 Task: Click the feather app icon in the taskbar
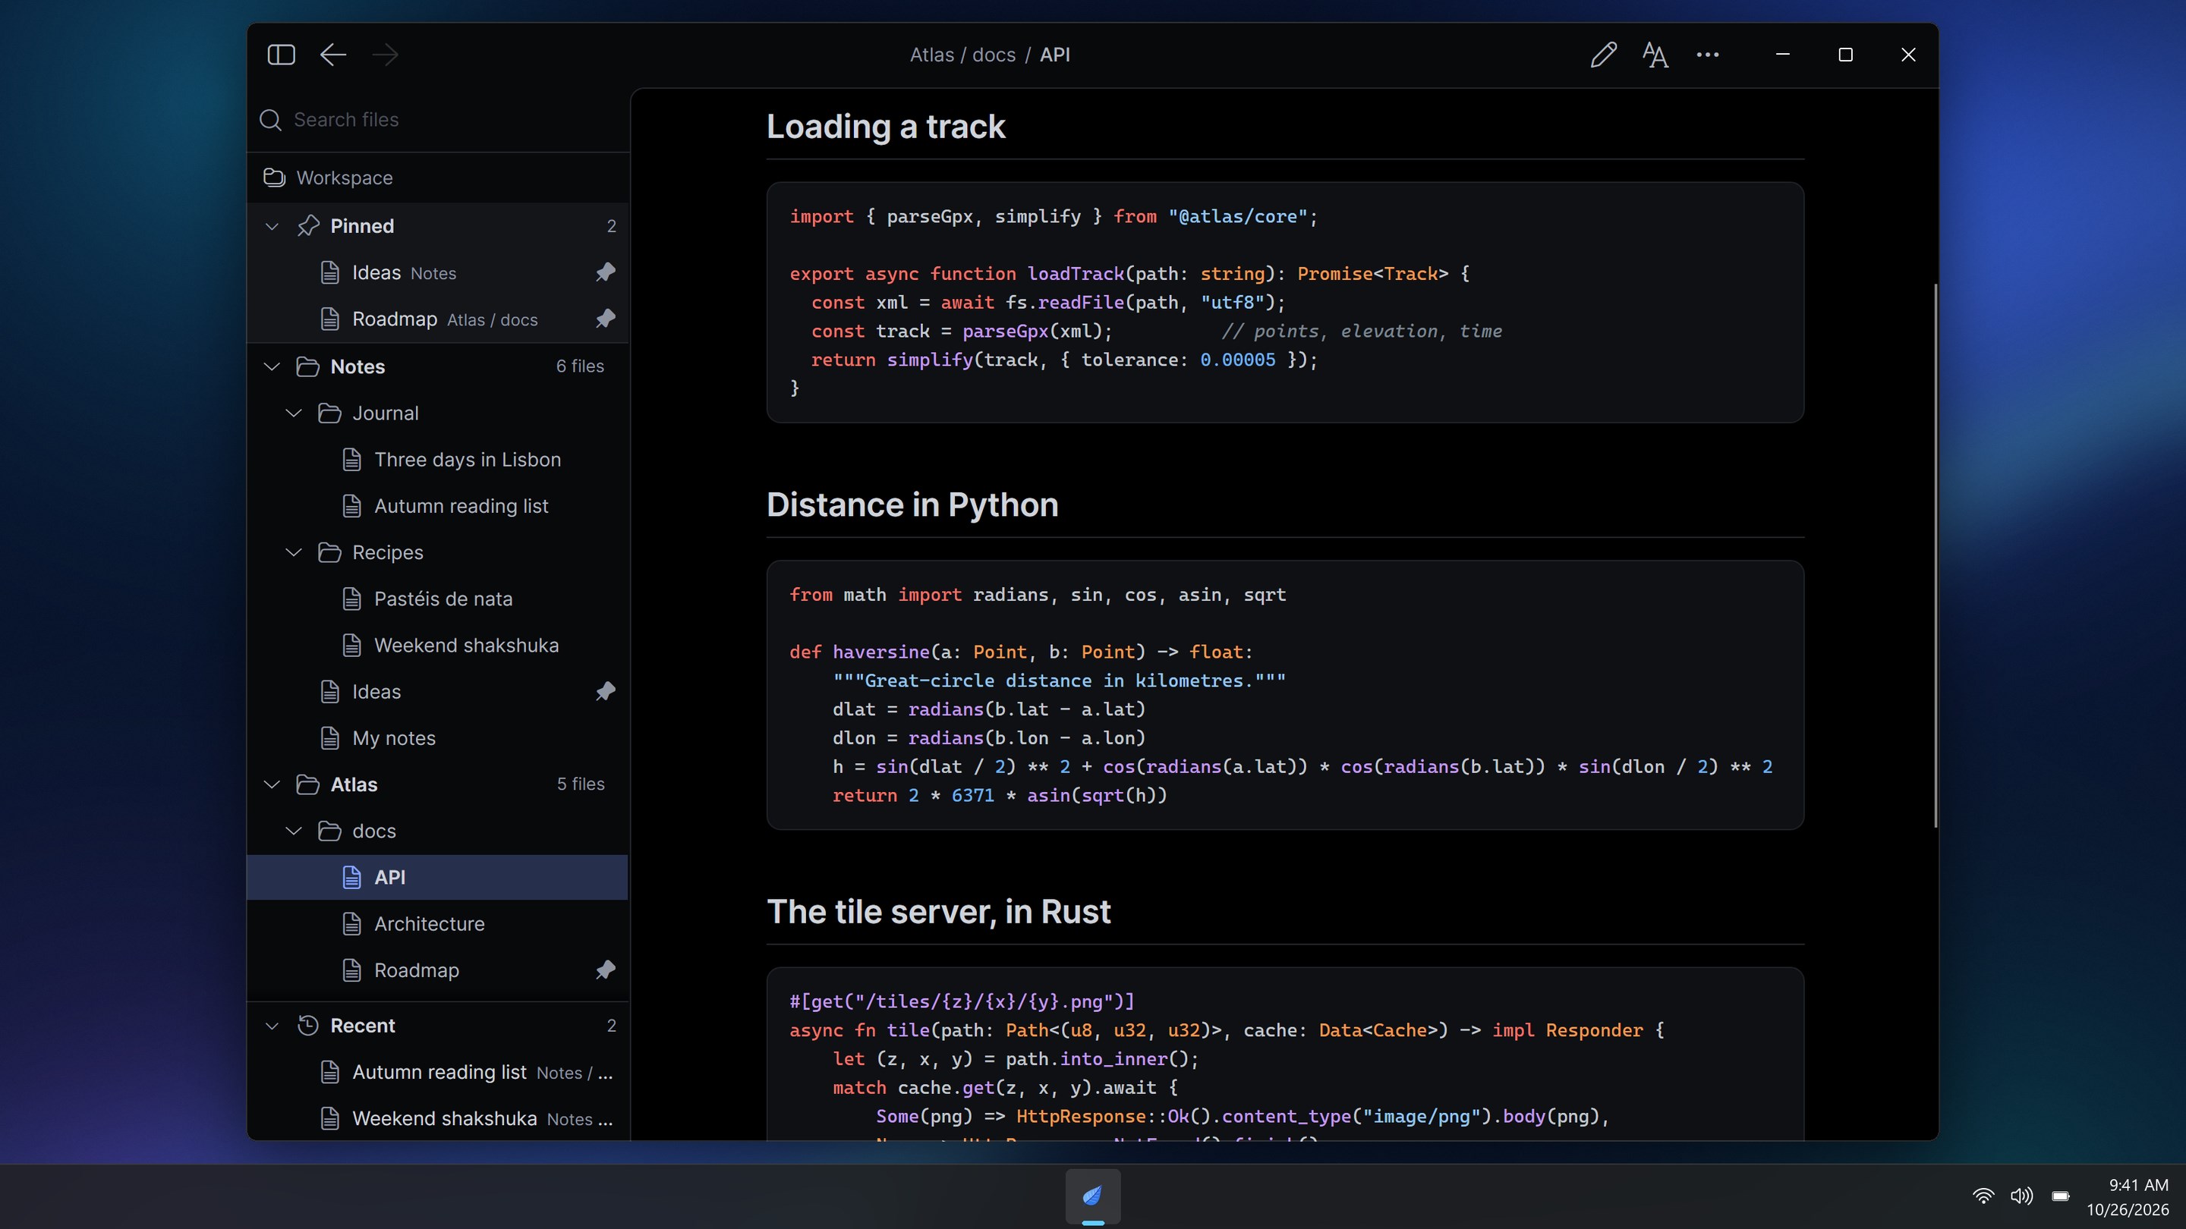(1093, 1196)
